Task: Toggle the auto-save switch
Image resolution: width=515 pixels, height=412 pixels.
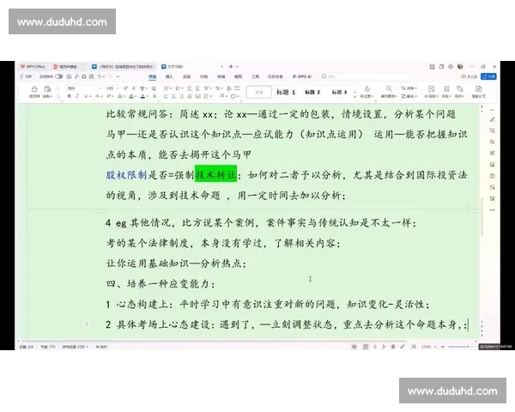Action: coord(58,76)
